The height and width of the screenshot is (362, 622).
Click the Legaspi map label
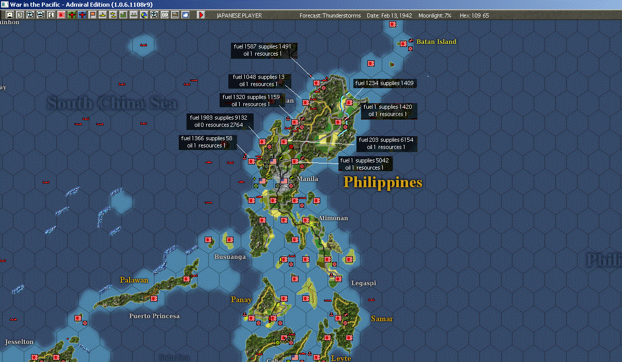point(364,283)
